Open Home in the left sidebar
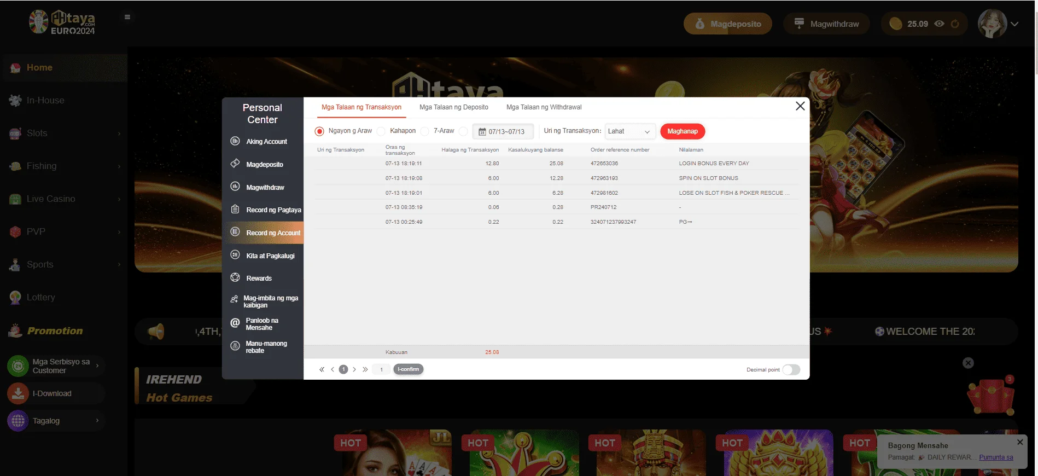The width and height of the screenshot is (1038, 476). (x=64, y=68)
